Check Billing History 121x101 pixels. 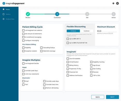tap(68, 65)
